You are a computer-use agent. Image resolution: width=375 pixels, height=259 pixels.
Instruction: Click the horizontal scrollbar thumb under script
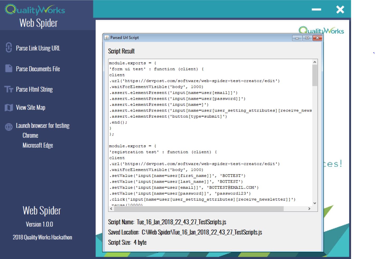(x=199, y=209)
